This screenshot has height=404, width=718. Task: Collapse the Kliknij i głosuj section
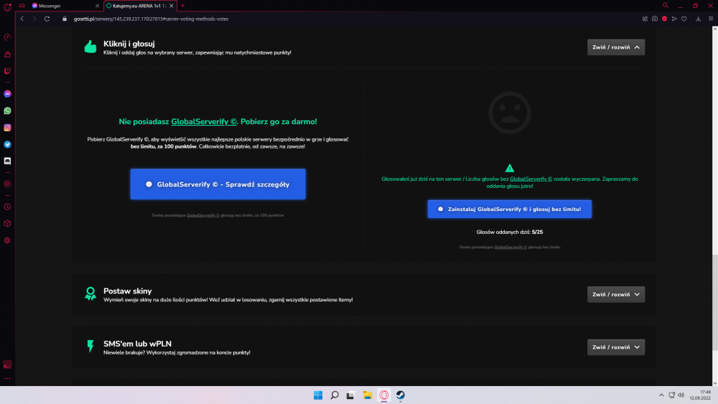click(616, 47)
